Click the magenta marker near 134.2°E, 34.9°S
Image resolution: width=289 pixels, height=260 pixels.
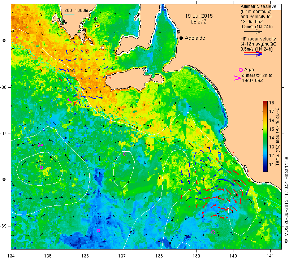(x=17, y=38)
